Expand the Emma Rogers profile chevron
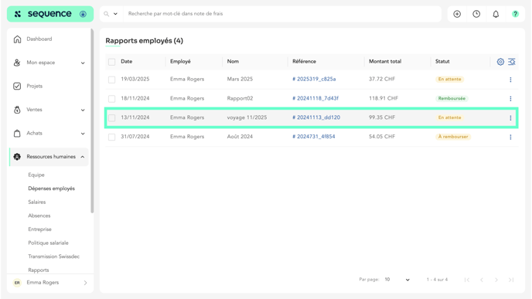 (x=85, y=283)
